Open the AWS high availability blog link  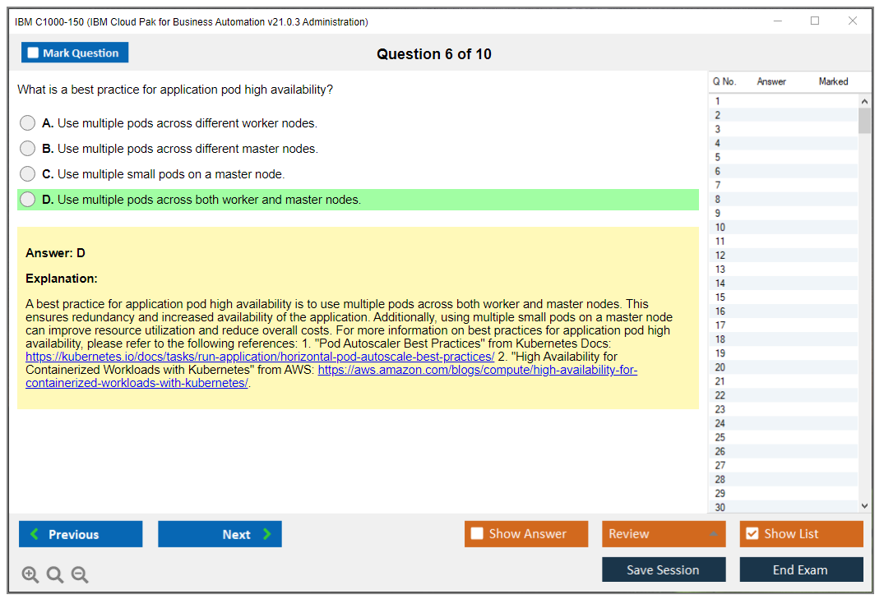tap(477, 370)
